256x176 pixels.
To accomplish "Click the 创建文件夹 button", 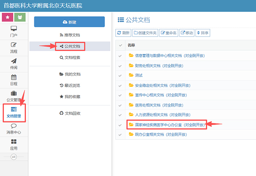I will (x=145, y=33).
